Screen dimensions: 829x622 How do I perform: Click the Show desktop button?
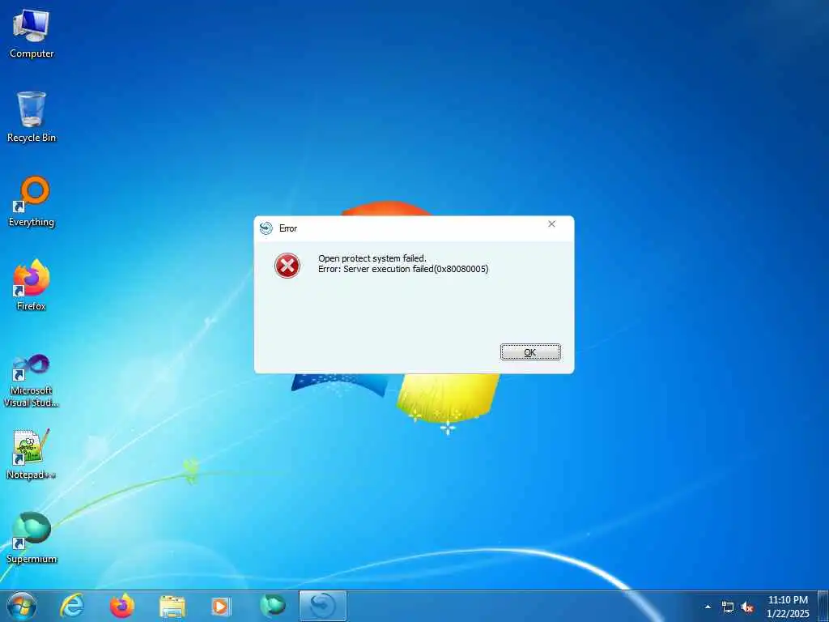point(823,606)
